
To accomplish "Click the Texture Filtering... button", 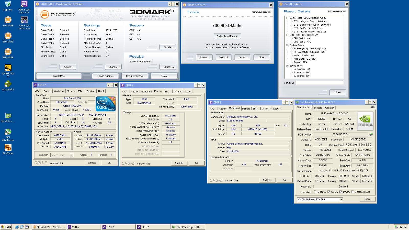I will [135, 76].
